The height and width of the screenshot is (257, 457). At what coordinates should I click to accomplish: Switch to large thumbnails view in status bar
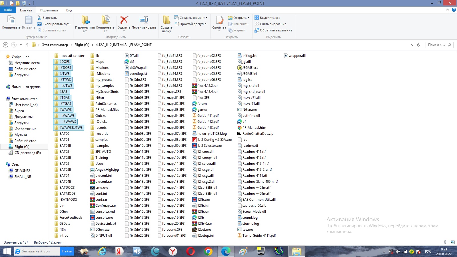click(x=453, y=242)
